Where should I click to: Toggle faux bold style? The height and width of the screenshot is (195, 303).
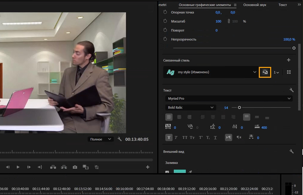pyautogui.click(x=169, y=137)
